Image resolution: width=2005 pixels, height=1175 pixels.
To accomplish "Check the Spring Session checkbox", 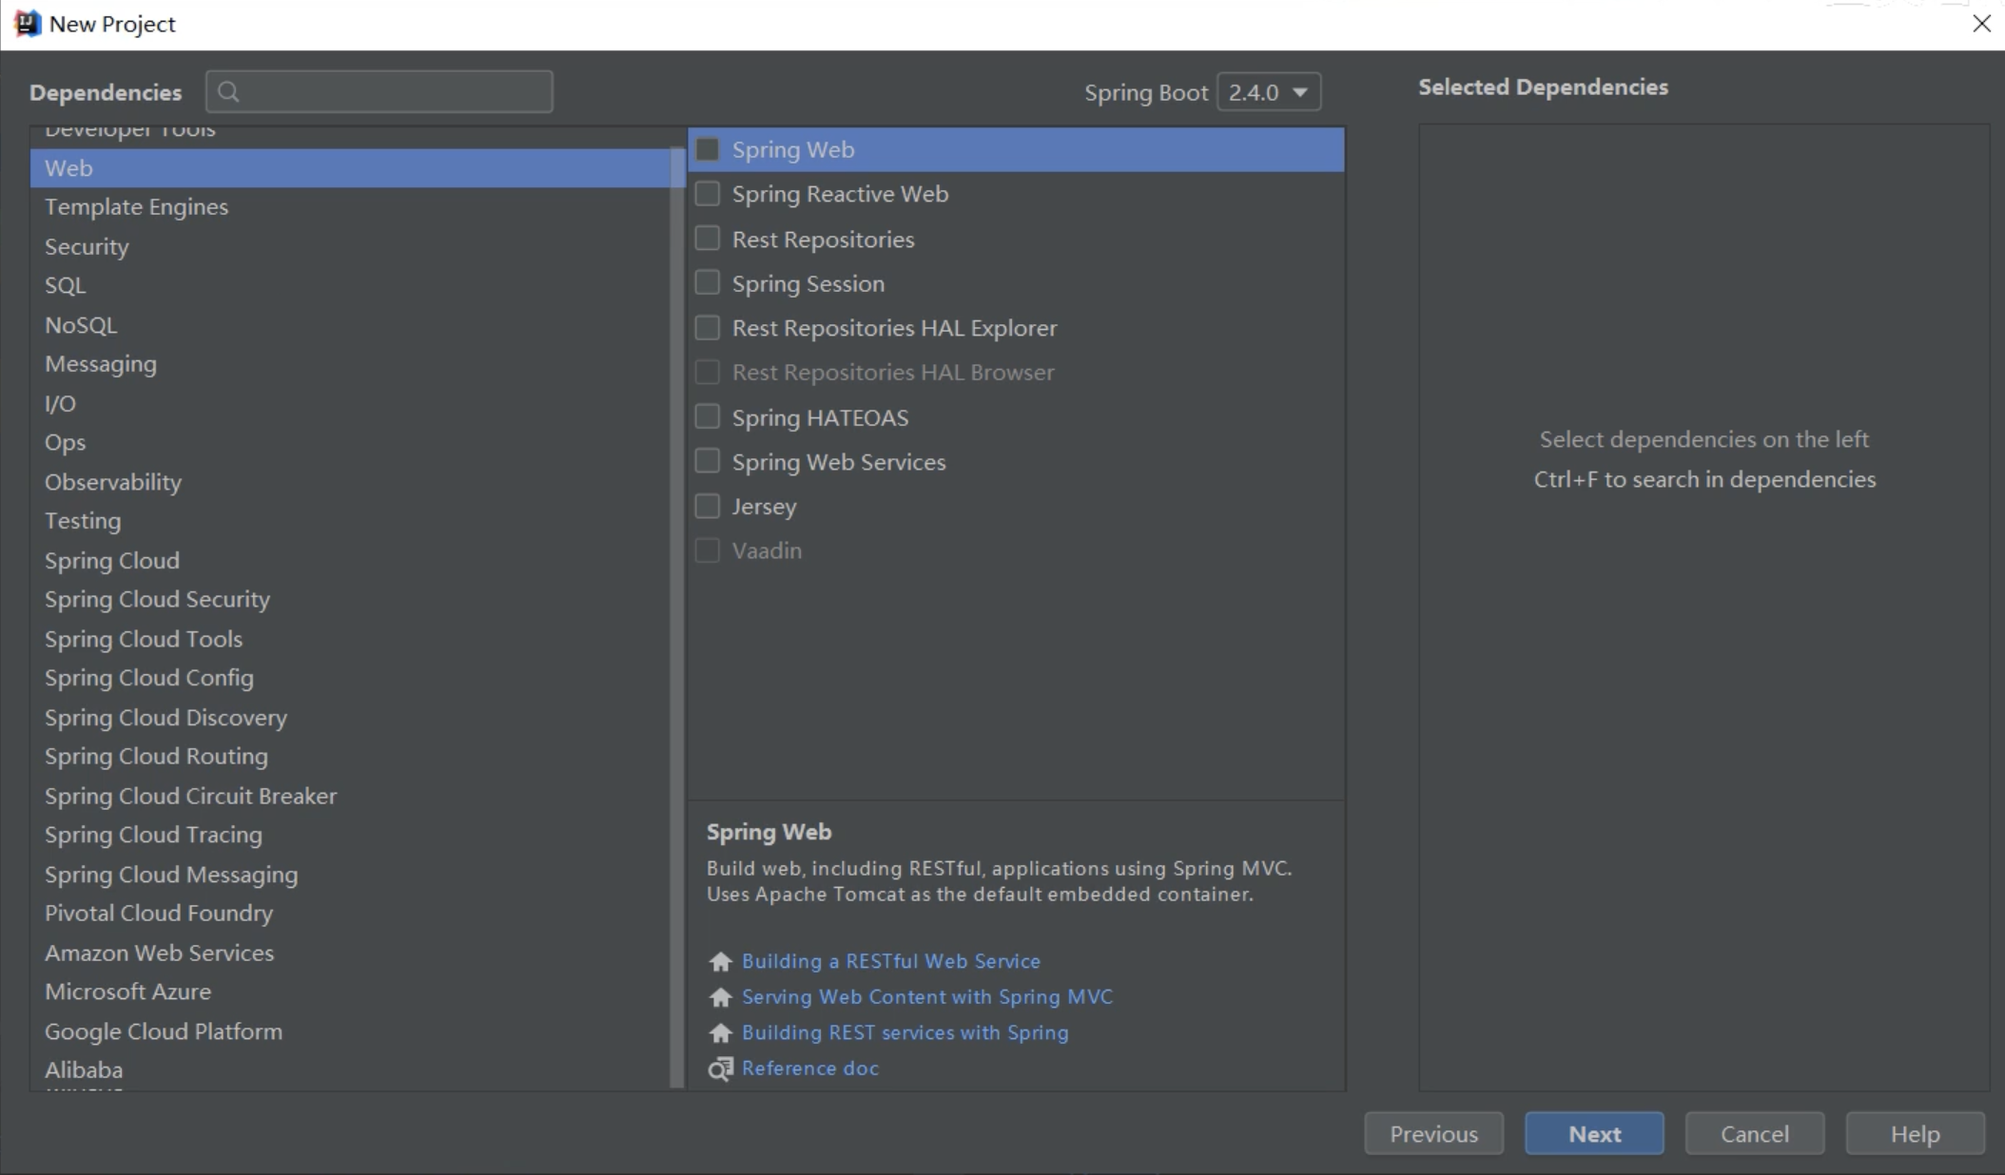I will point(708,283).
